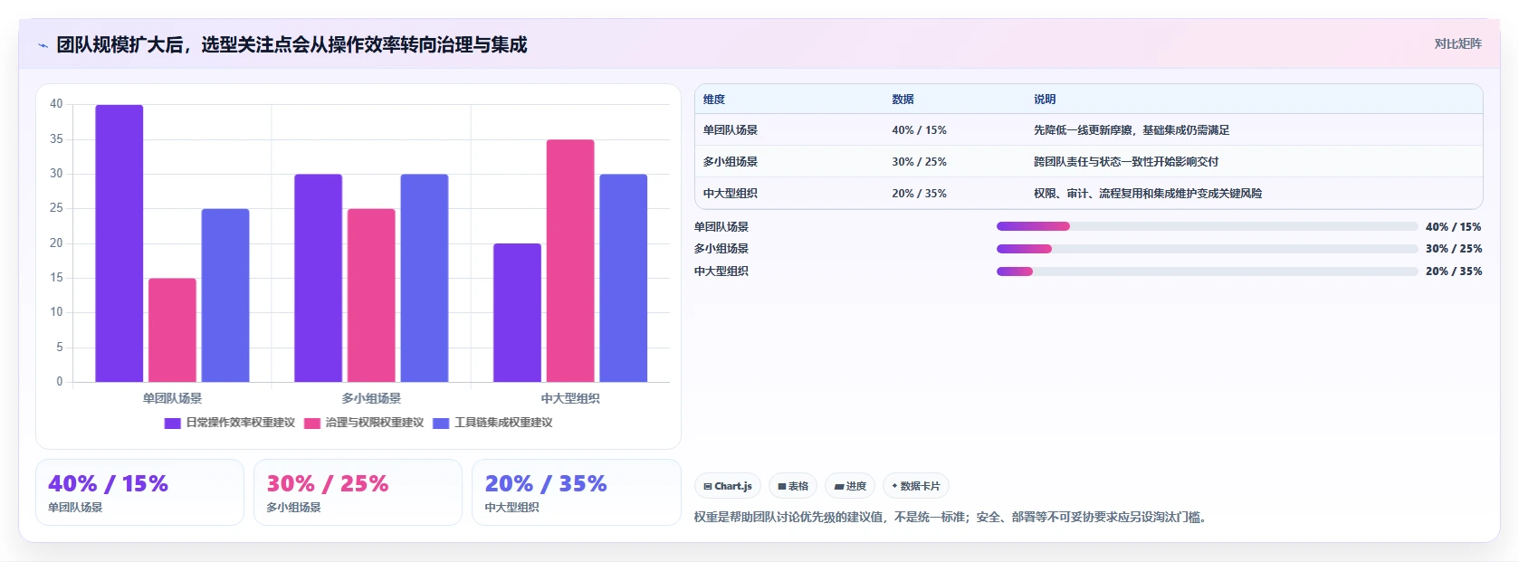Image resolution: width=1519 pixels, height=562 pixels.
Task: Click the pink 35 bar in 中大型组织
Action: click(570, 261)
